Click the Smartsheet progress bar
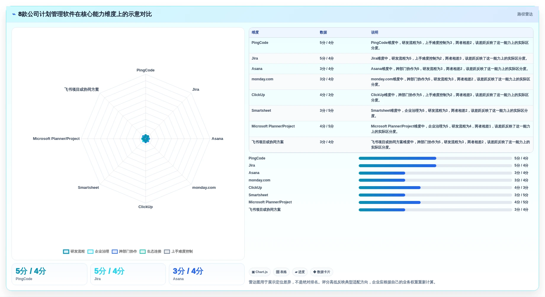 [x=435, y=195]
